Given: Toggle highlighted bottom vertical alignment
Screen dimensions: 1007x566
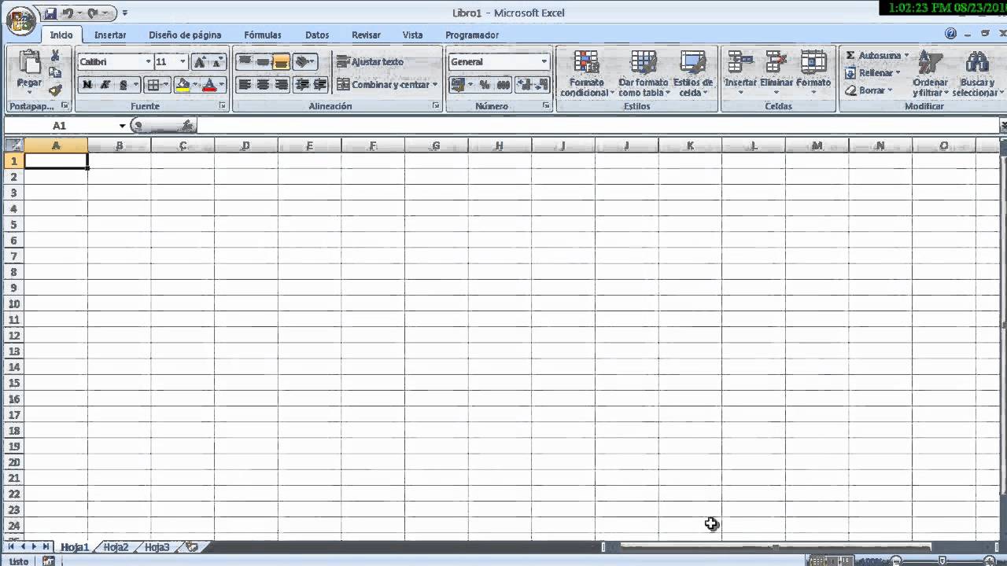Looking at the screenshot, I should [281, 62].
